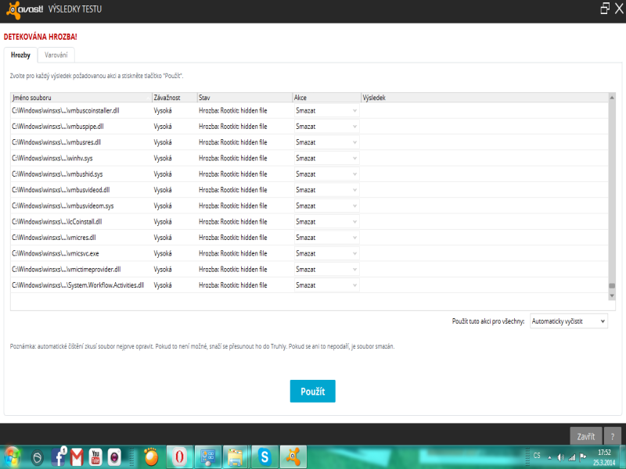Open action dropdown for vmbusres.dll

[x=326, y=142]
